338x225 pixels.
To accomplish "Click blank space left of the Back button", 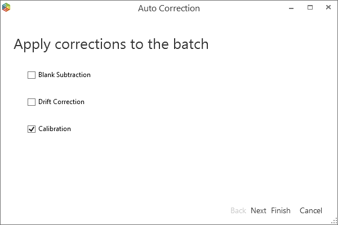I will coord(141,210).
